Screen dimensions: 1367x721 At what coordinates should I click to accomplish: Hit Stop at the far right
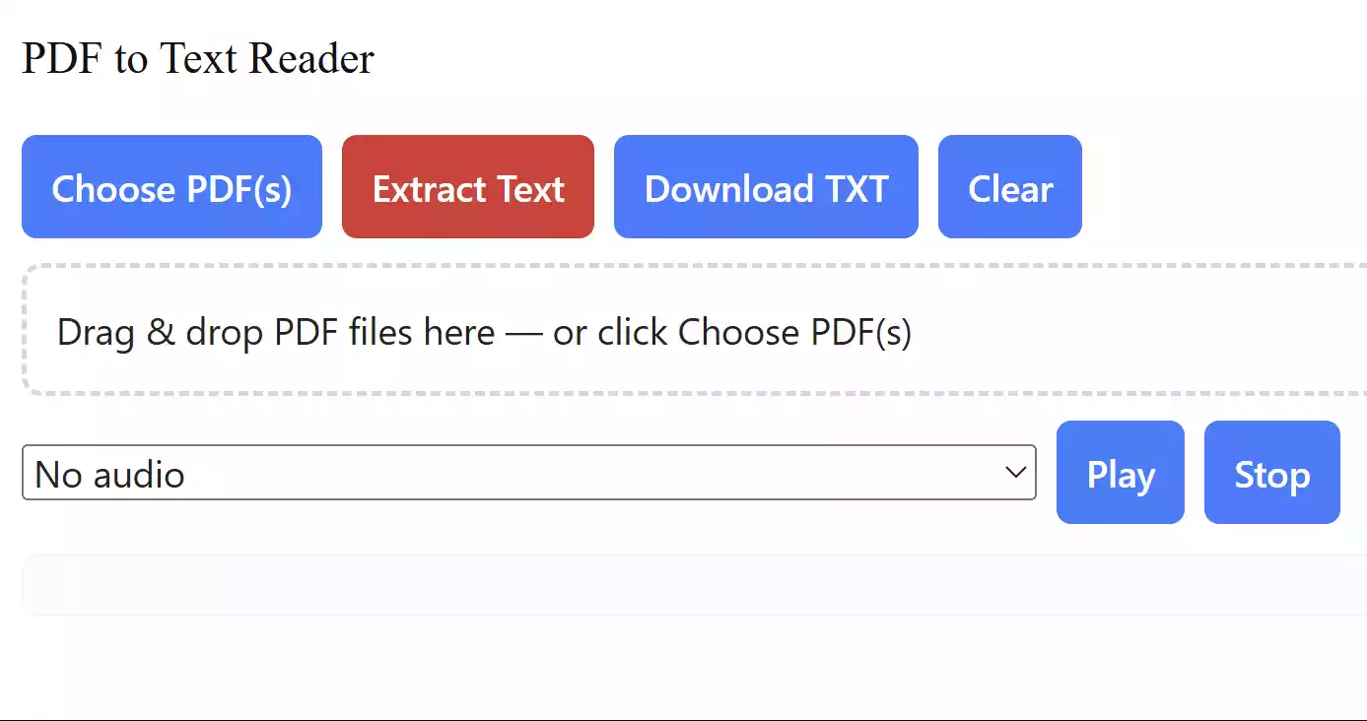click(1271, 473)
